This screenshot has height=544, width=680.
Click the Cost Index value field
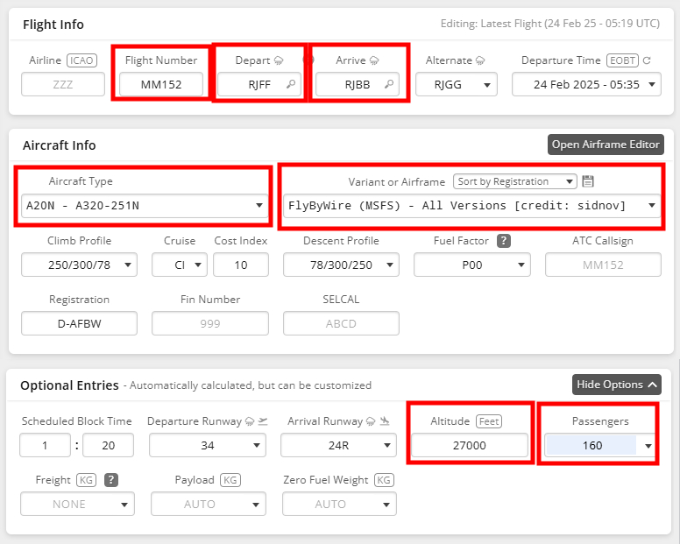click(x=241, y=265)
